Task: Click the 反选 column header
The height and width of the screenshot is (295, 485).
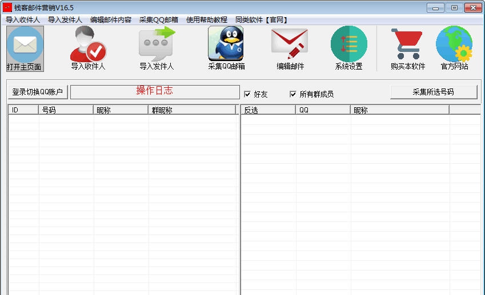Action: (268, 110)
